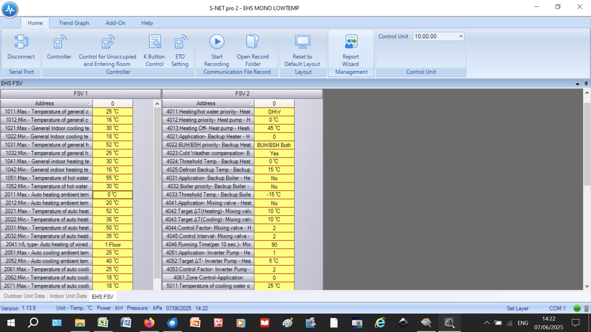Switch to Indoor Unit Data tab

[68, 296]
